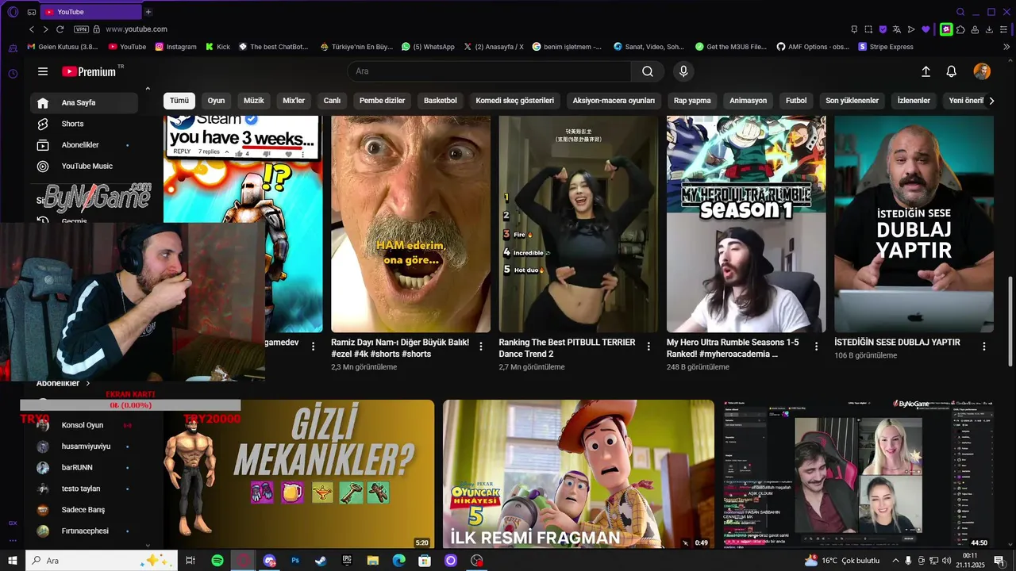Select the Müzik filter chip
The height and width of the screenshot is (571, 1016).
click(x=254, y=101)
